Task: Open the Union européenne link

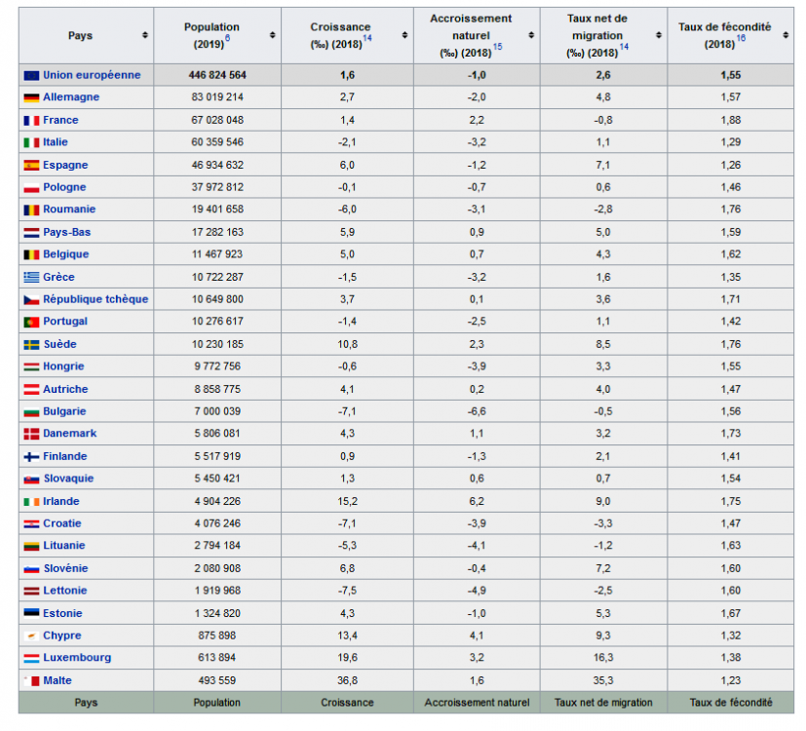Action: tap(92, 75)
